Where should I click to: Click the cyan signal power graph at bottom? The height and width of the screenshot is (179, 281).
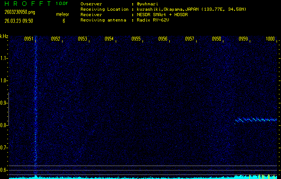click(143, 177)
